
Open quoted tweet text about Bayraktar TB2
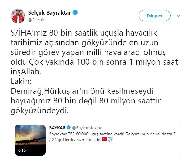[x=112, y=137]
